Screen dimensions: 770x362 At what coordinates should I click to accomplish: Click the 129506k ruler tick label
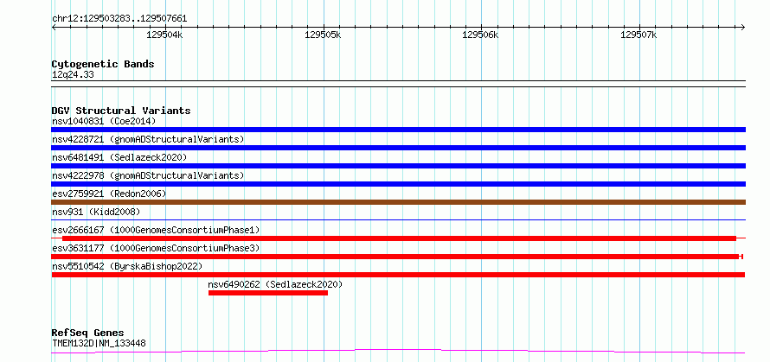(x=481, y=35)
